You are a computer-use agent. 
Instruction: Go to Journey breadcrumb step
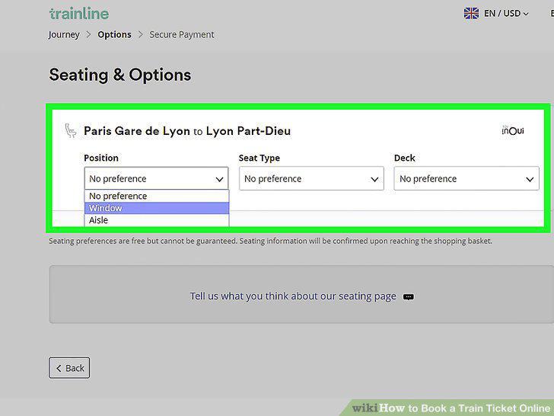(64, 35)
